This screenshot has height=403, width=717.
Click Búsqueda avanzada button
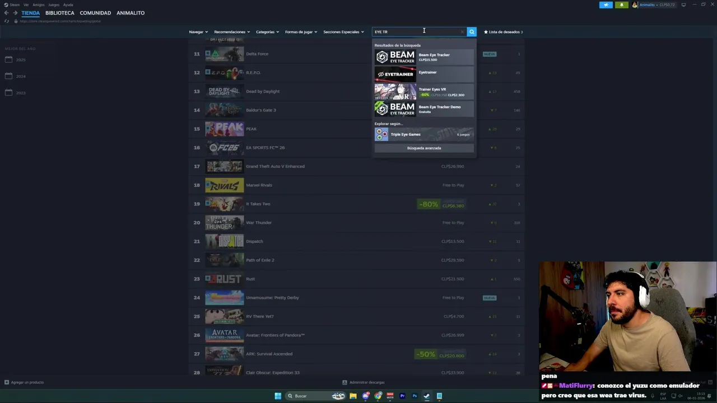pos(424,148)
